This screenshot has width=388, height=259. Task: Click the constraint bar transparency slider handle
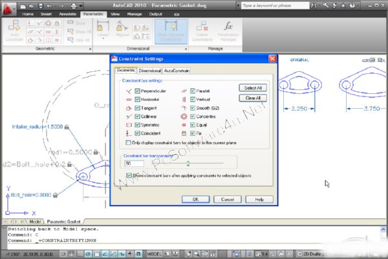188,163
